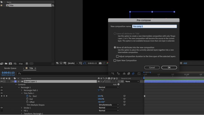The height and width of the screenshot is (115, 204).
Task: Expand the Stroke 1 property group
Action: (x=22, y=108)
